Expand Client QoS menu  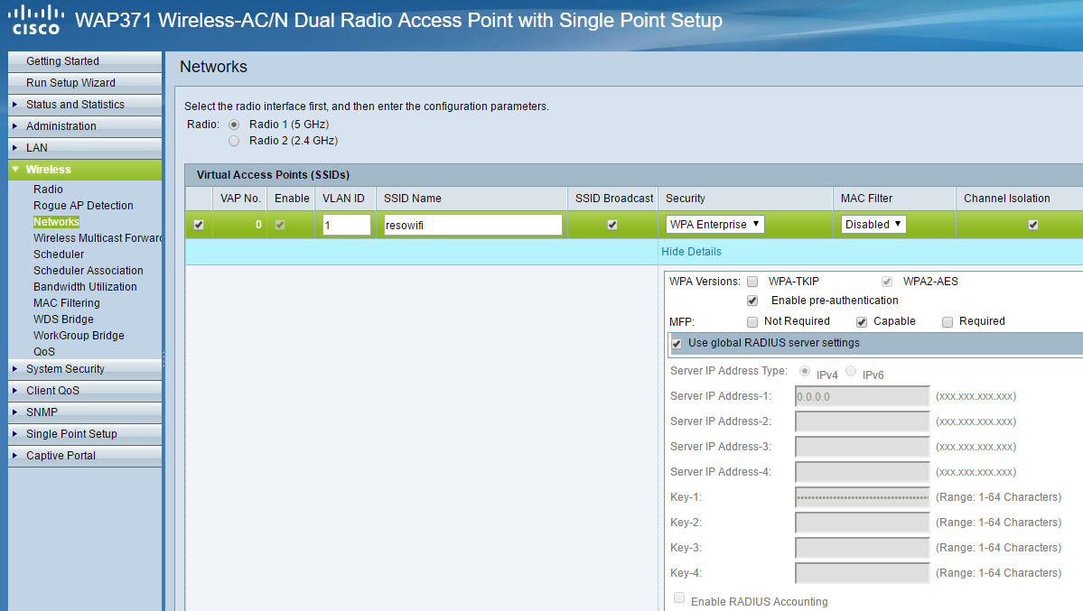85,390
